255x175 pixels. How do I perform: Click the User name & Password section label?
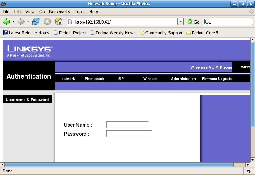27,100
